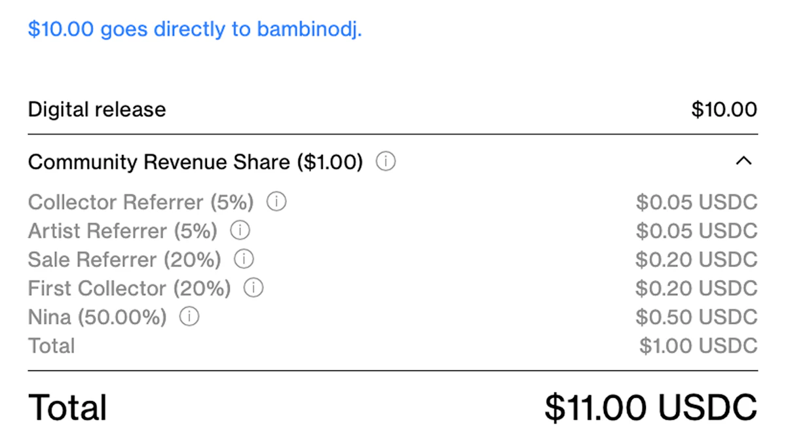Click the Collector Referrer (5%) label
The height and width of the screenshot is (441, 786).
141,202
